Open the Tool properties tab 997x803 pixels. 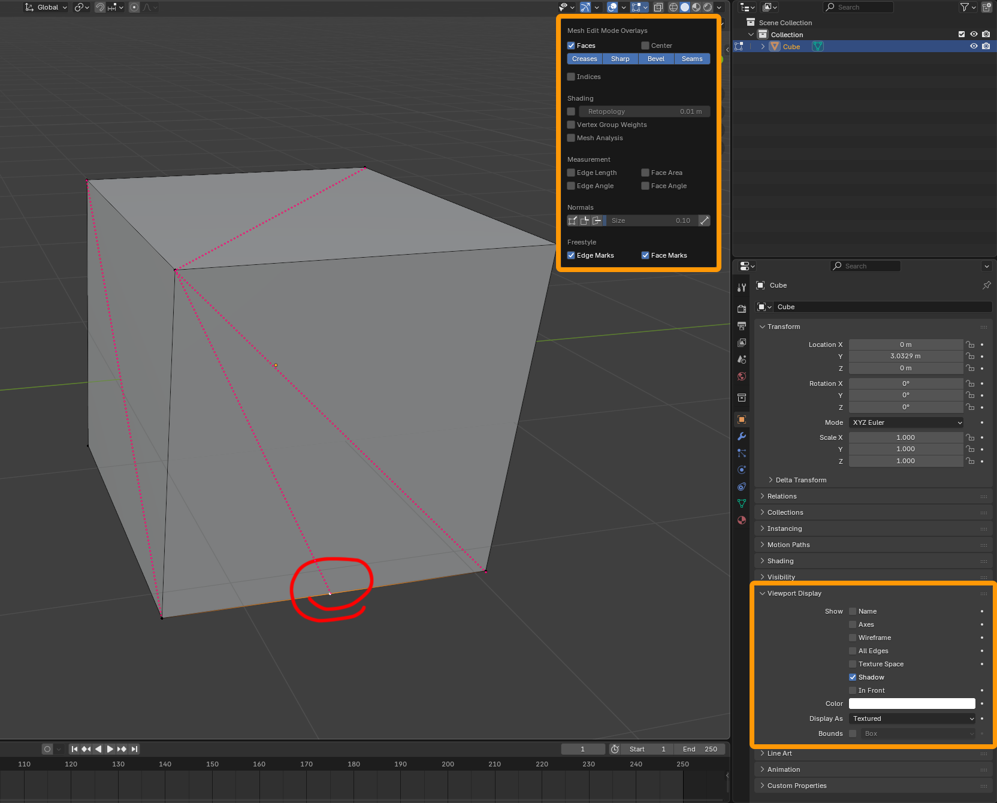pos(742,288)
